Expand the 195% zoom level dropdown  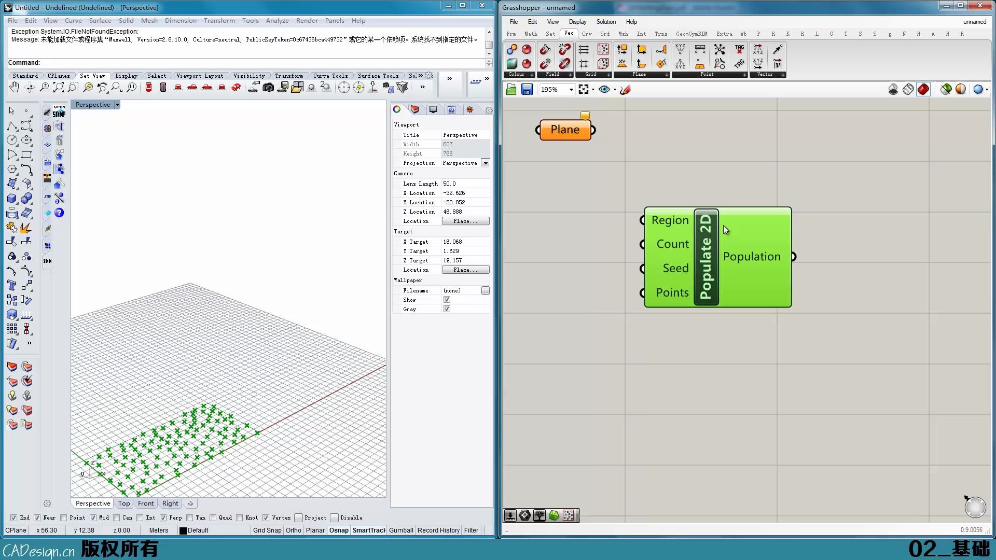pyautogui.click(x=571, y=90)
